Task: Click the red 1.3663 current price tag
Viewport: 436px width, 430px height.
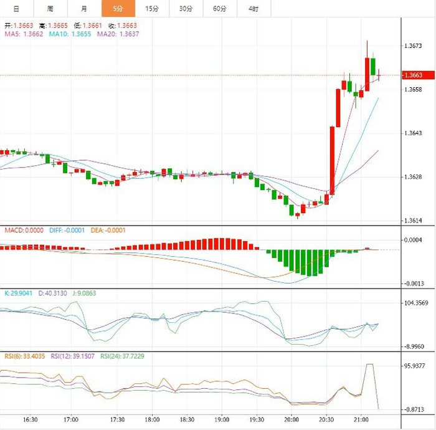Action: [x=418, y=75]
